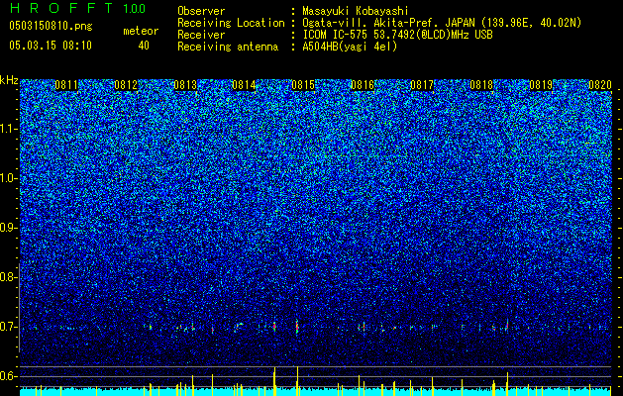This screenshot has height=396, width=623.
Task: Click the 0811 time marker
Action: 66,85
